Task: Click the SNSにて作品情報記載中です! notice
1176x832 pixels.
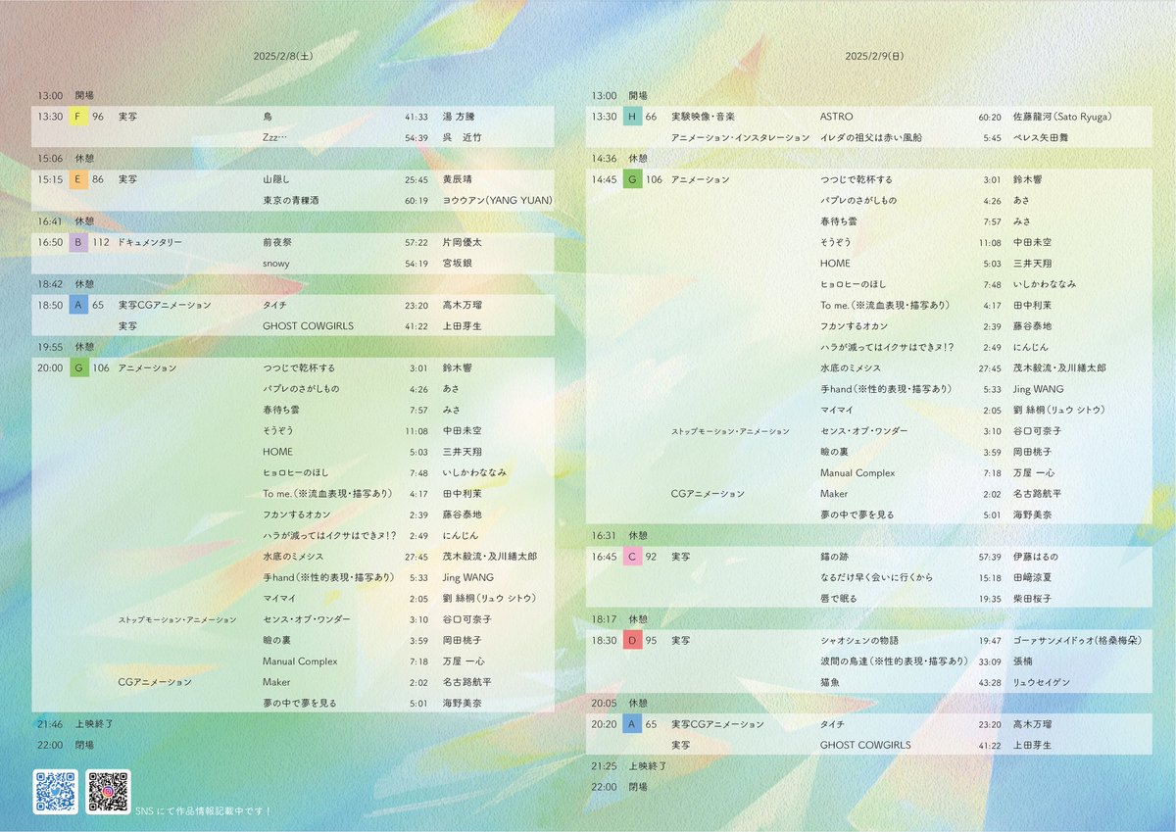Action: pyautogui.click(x=203, y=811)
